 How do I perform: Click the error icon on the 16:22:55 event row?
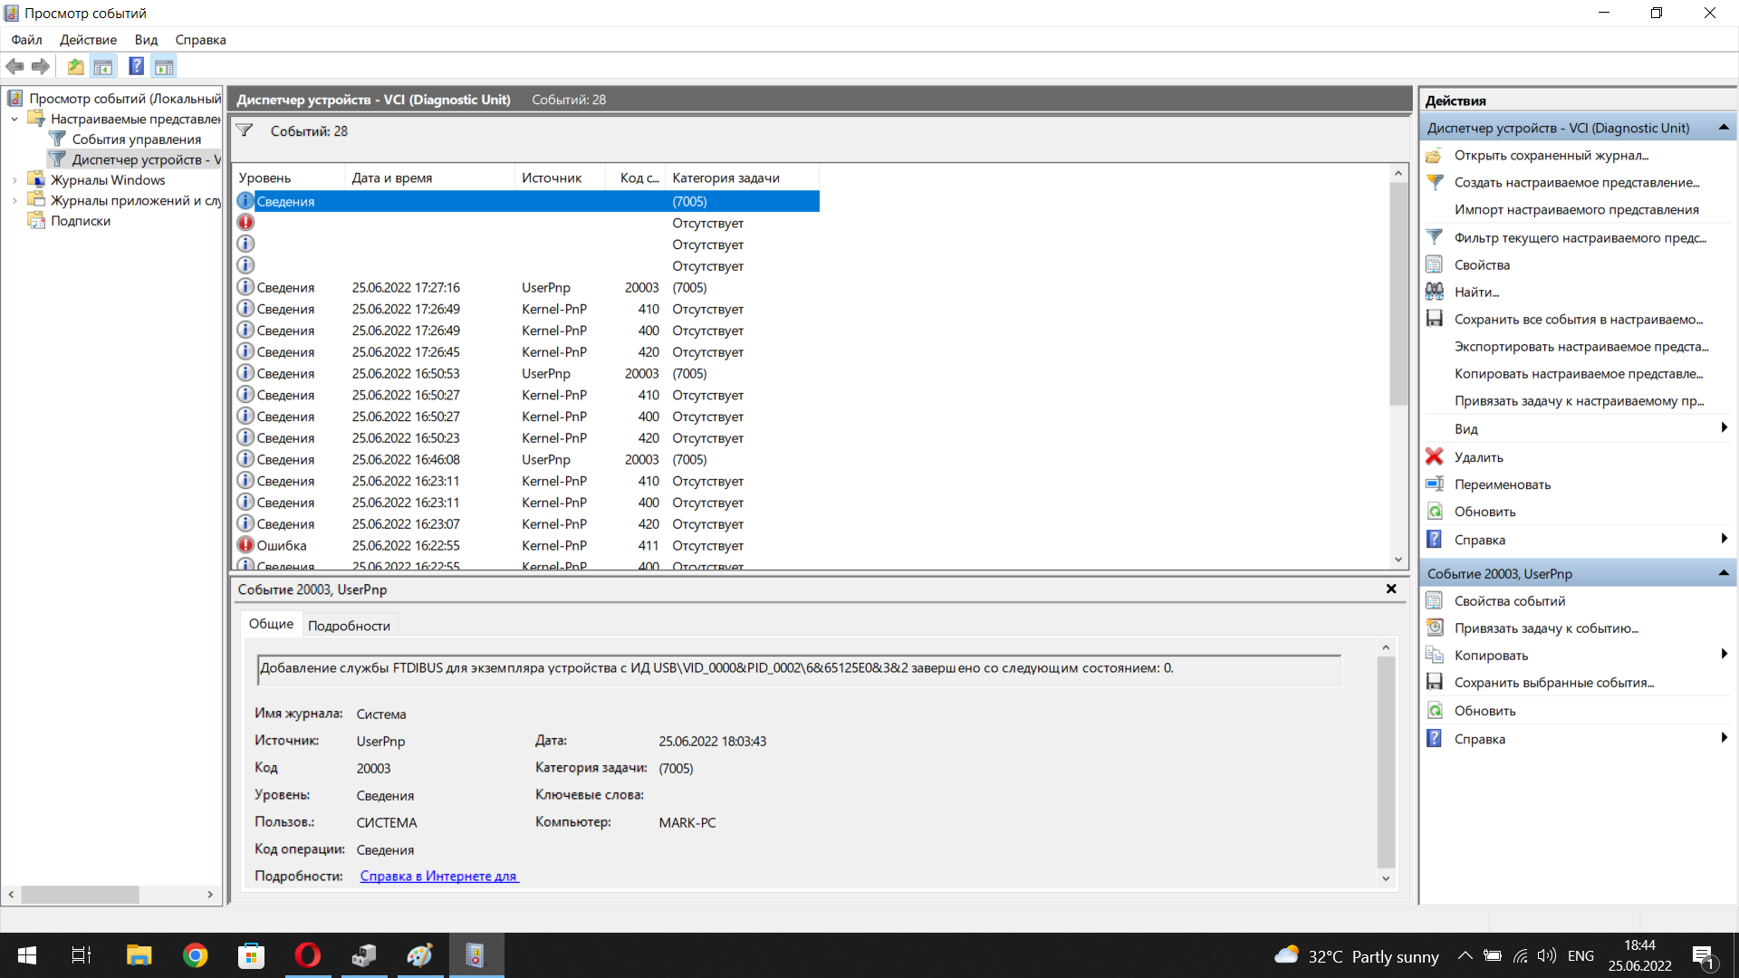point(245,545)
